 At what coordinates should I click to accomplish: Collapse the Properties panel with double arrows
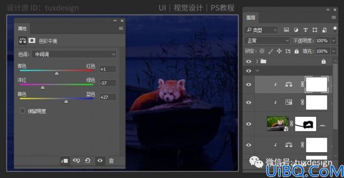pyautogui.click(x=115, y=20)
